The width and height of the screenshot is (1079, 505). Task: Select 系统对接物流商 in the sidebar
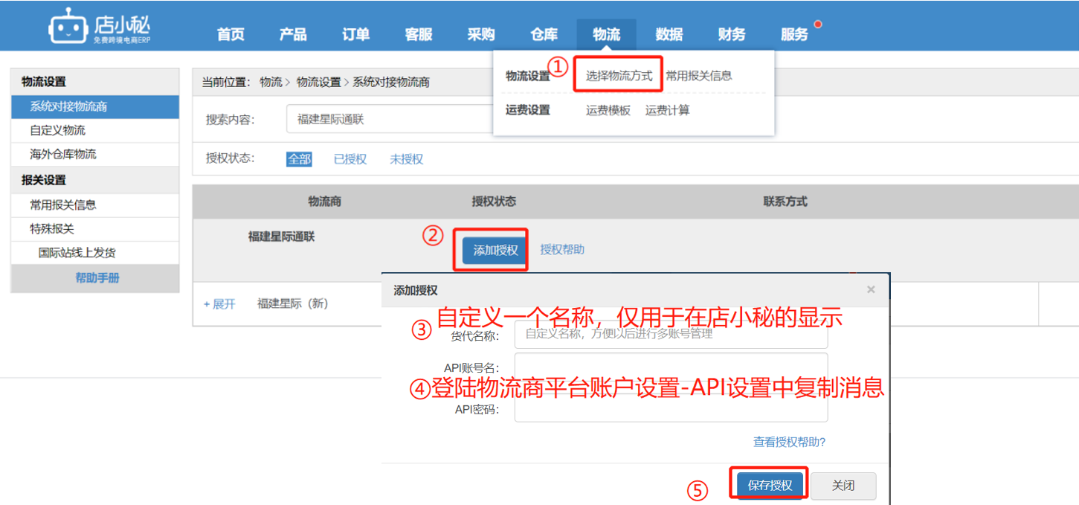coord(95,106)
